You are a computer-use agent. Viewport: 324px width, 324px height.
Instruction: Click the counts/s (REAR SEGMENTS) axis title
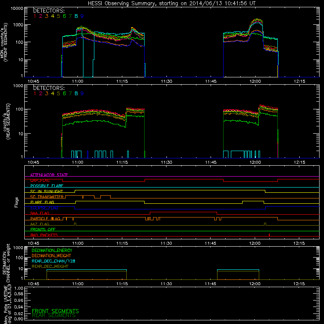(x=6, y=122)
